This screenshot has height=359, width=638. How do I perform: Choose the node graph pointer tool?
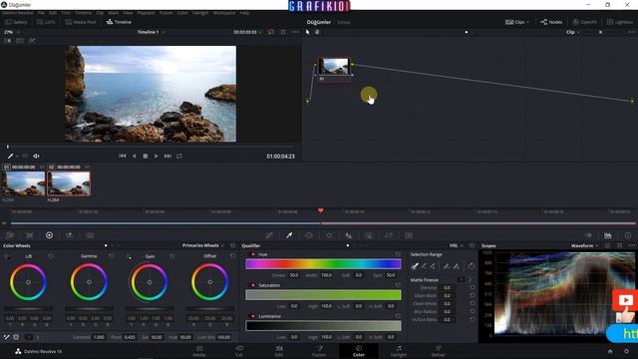[x=308, y=32]
